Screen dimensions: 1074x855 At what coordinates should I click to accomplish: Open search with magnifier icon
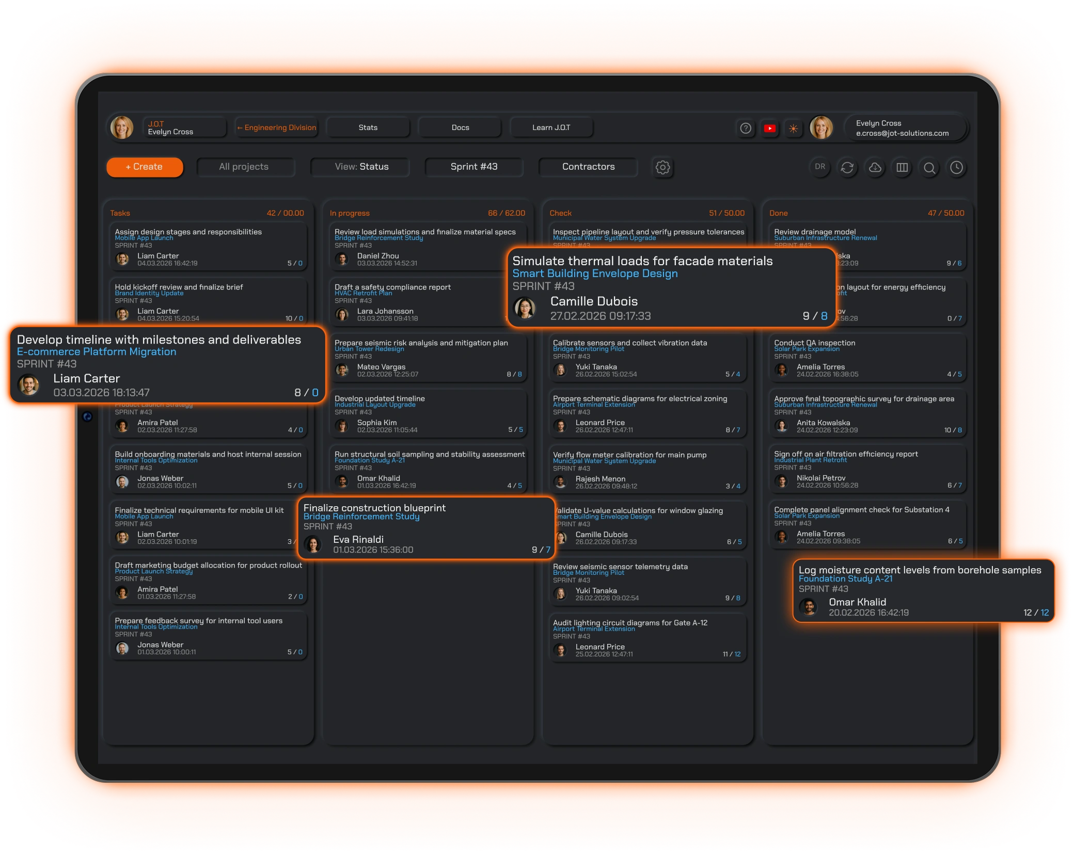click(929, 167)
